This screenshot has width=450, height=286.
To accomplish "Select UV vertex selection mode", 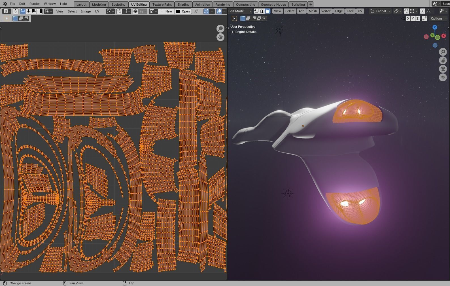I will pos(23,11).
